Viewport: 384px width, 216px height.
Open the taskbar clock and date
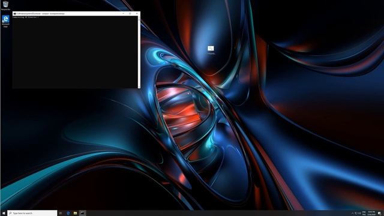(371, 214)
